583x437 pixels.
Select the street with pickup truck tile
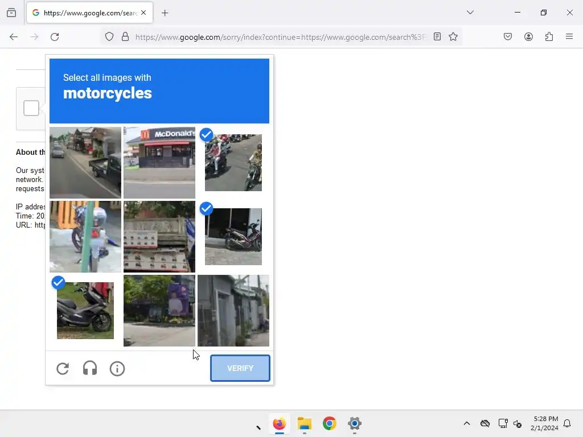pos(85,162)
